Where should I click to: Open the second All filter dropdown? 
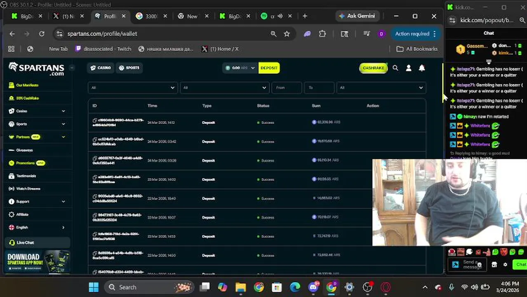click(224, 87)
